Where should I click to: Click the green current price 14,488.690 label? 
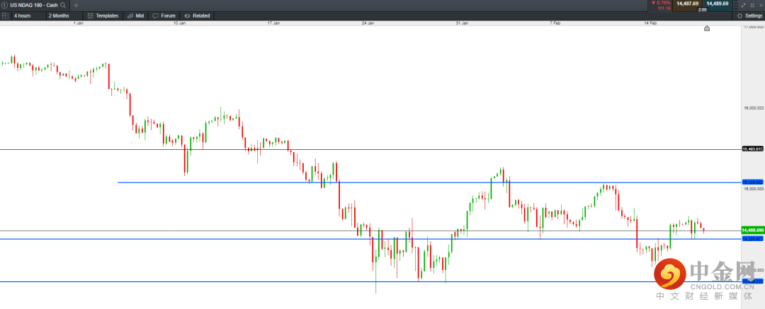click(752, 231)
